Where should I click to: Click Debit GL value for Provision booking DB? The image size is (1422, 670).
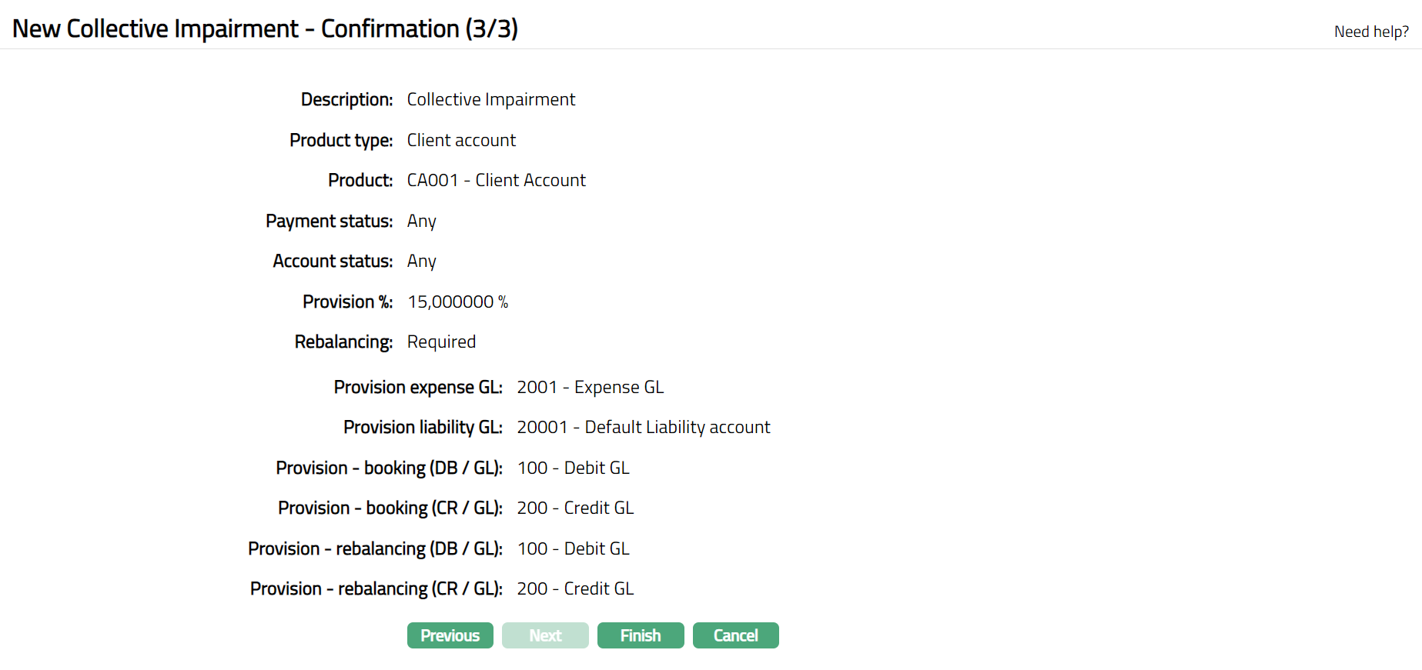click(573, 468)
